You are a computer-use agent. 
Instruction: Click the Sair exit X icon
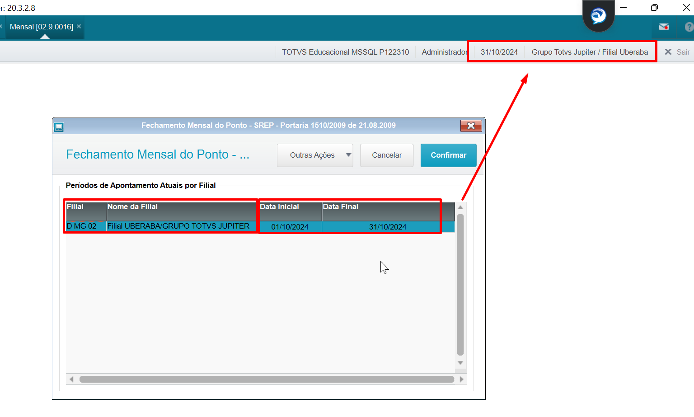pyautogui.click(x=668, y=52)
